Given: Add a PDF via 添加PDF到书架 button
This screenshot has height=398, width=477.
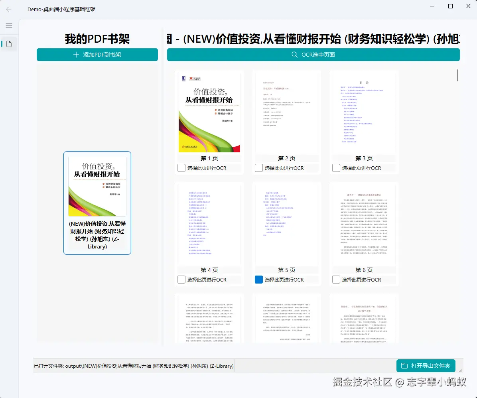Looking at the screenshot, I should (x=97, y=55).
